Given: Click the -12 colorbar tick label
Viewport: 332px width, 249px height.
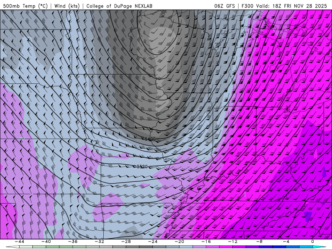Looking at the screenshot, I should pos(233,242).
